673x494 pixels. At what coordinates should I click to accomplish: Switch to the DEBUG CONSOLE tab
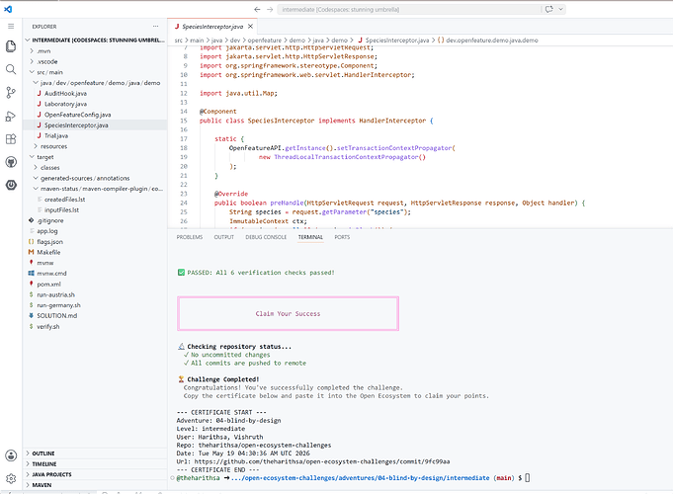tap(266, 237)
